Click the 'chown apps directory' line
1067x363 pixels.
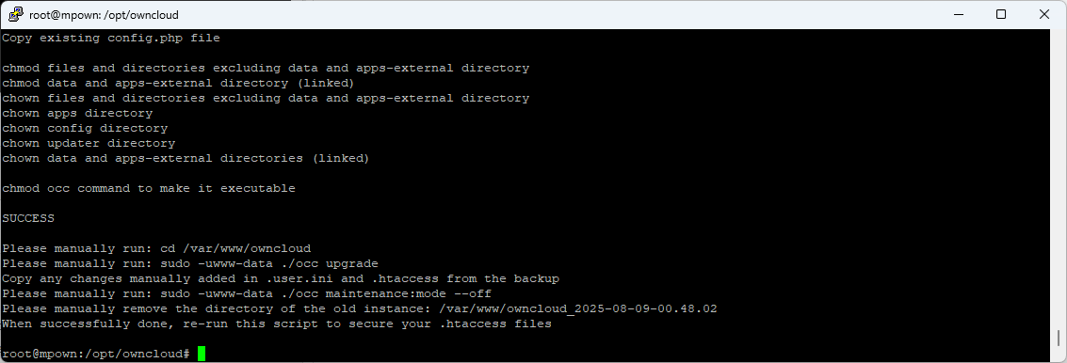pyautogui.click(x=77, y=113)
